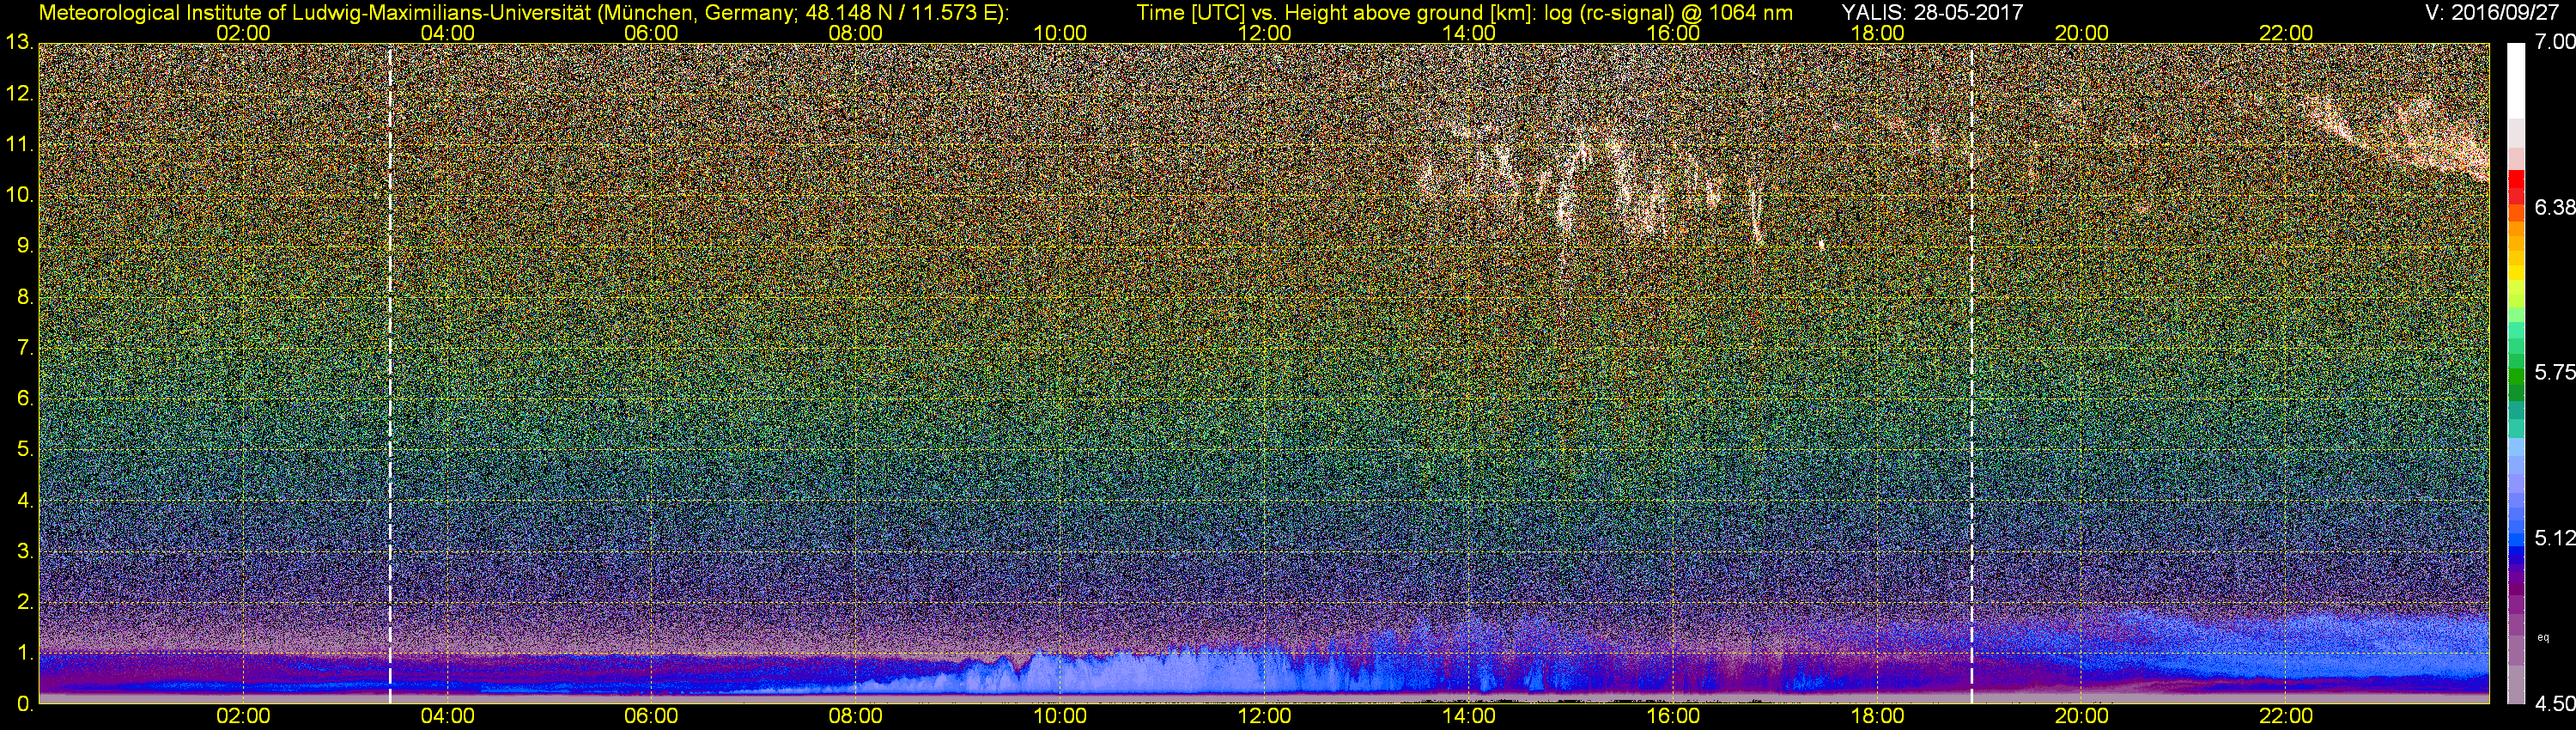Click the white dashed vertical line after 18:00
The width and height of the screenshot is (2576, 730).
click(1971, 373)
